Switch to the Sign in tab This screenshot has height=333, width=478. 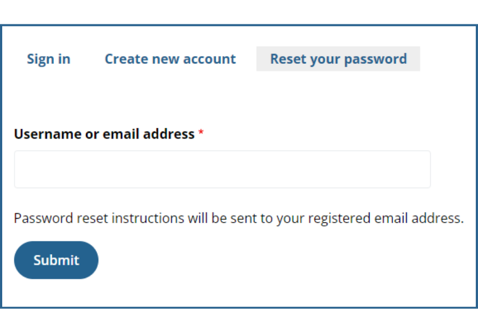[x=48, y=59]
